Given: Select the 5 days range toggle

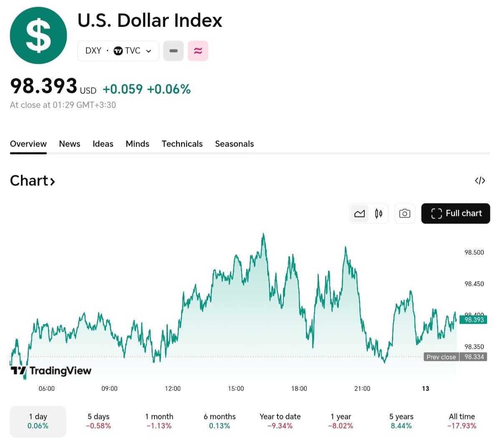Looking at the screenshot, I should click(98, 421).
